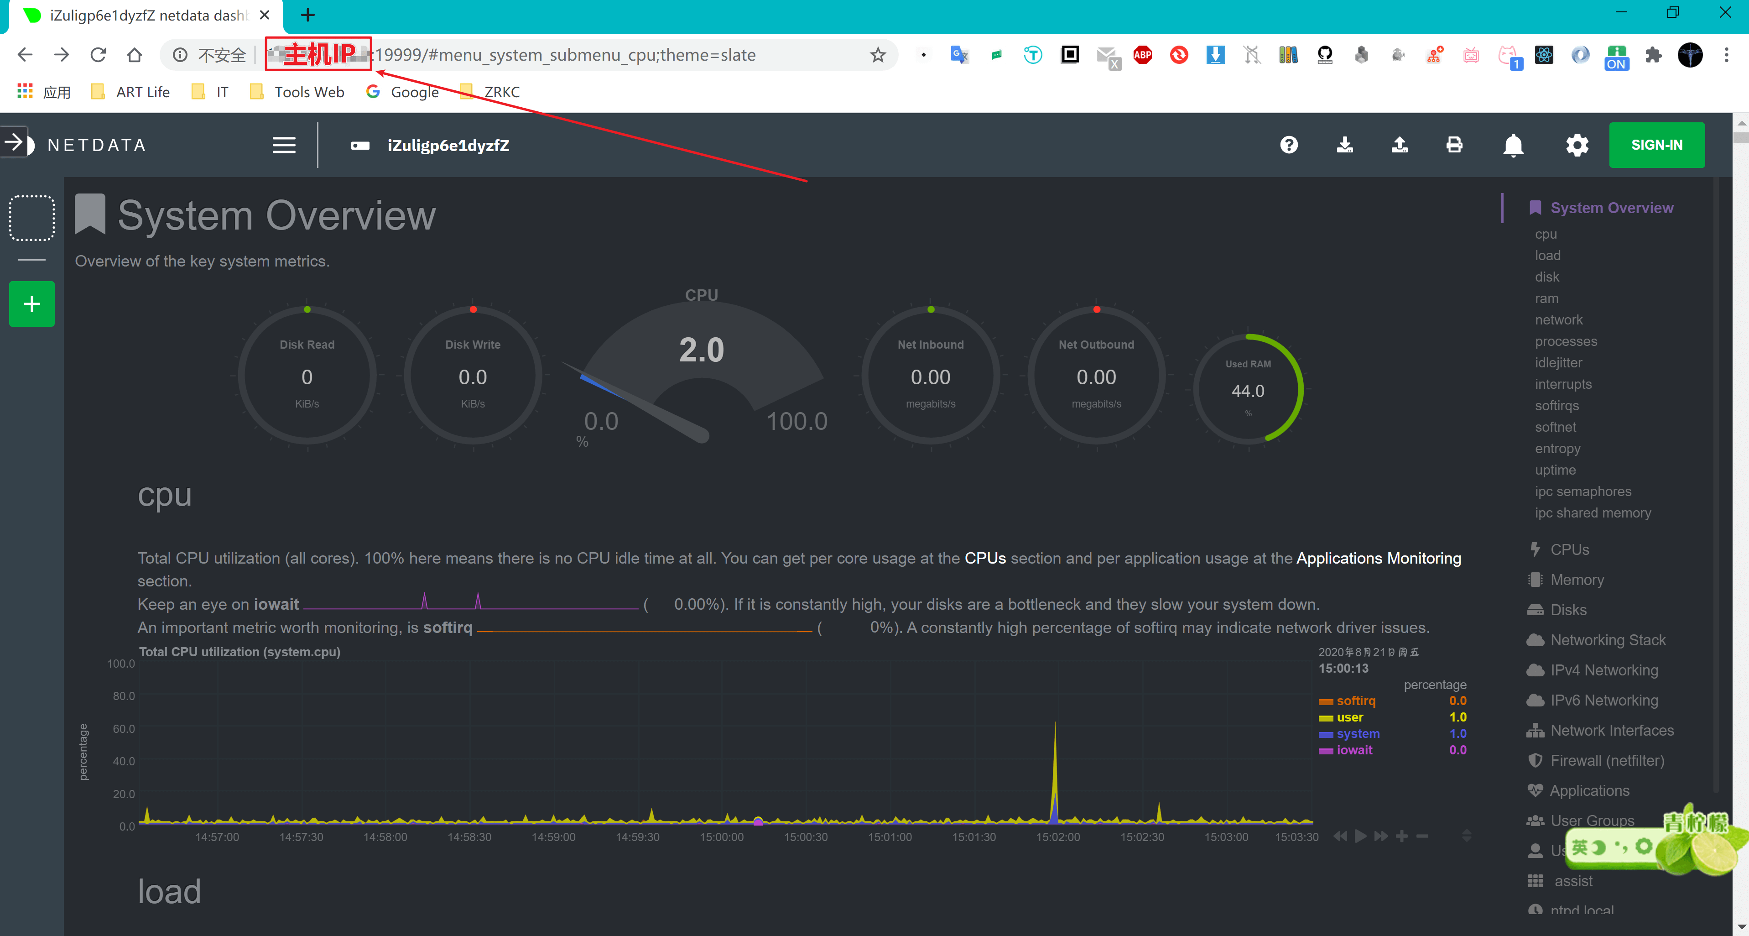Click the chart resize handle arrows
Screen dimensions: 1749x936
coord(1466,836)
